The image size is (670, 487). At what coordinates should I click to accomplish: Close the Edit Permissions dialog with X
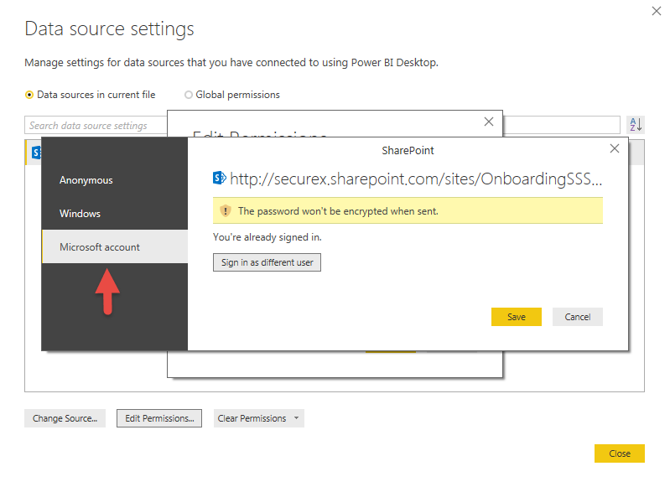(489, 122)
